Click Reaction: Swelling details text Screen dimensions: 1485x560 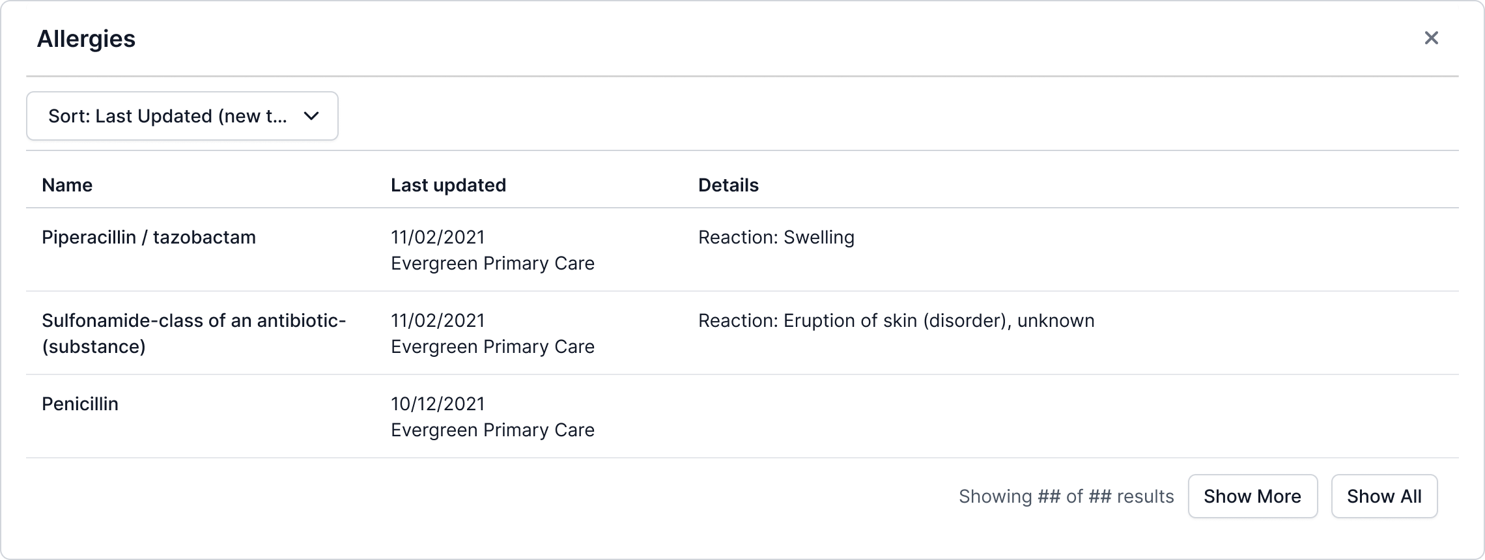tap(776, 238)
